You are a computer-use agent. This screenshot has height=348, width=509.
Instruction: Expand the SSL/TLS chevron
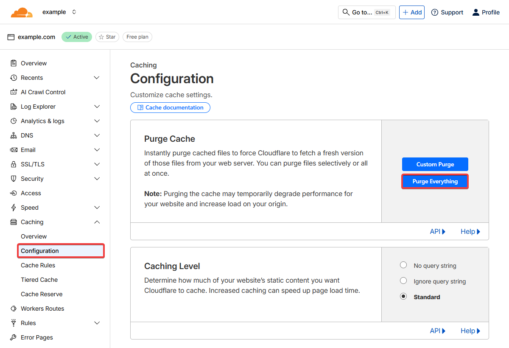[97, 164]
